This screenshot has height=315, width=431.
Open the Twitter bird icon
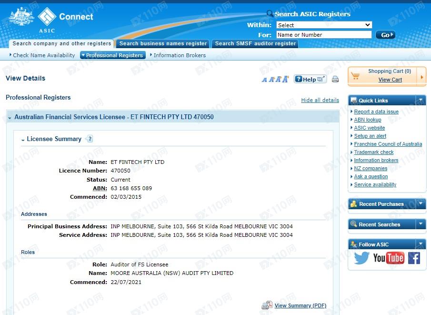pos(361,258)
